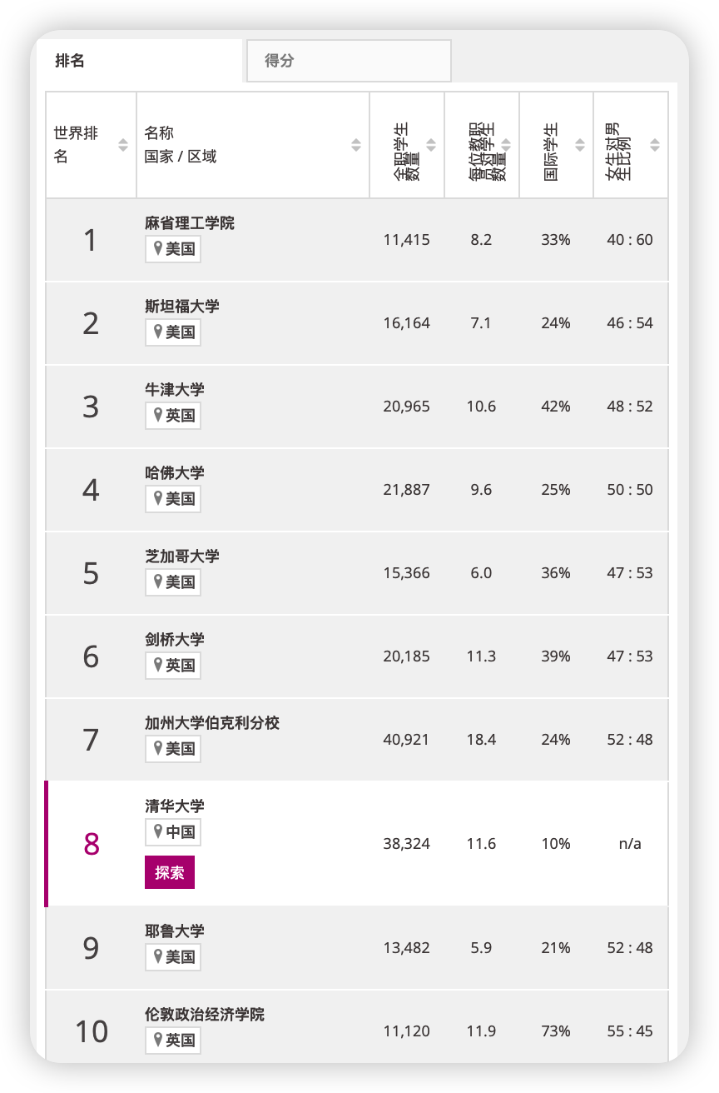Click the 美国 location pin for 斯坦福大学
719x1093 pixels.
point(172,332)
